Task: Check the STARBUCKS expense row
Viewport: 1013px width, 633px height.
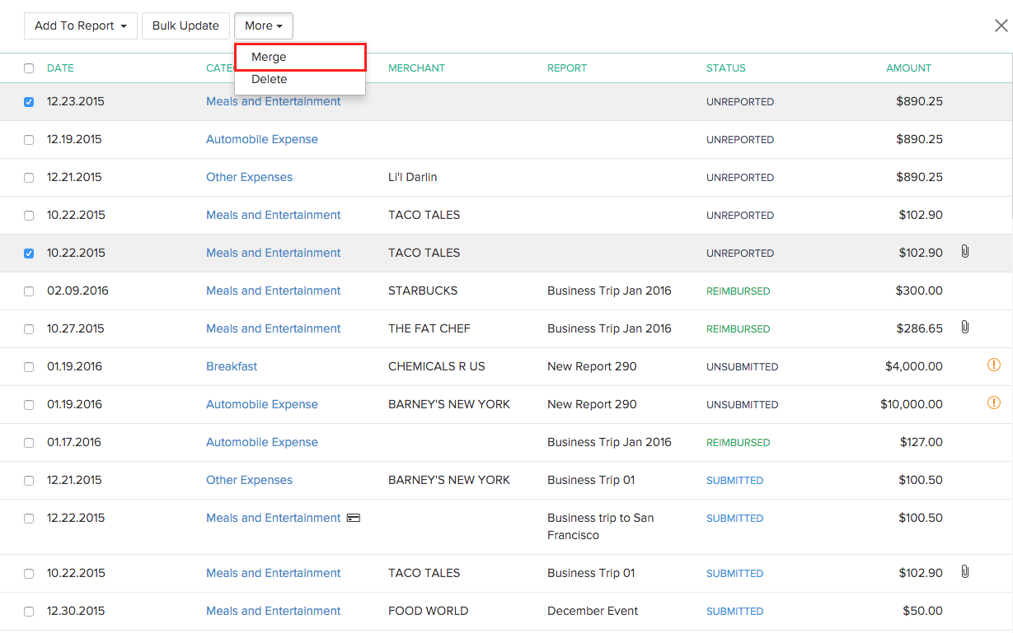Action: pyautogui.click(x=29, y=291)
